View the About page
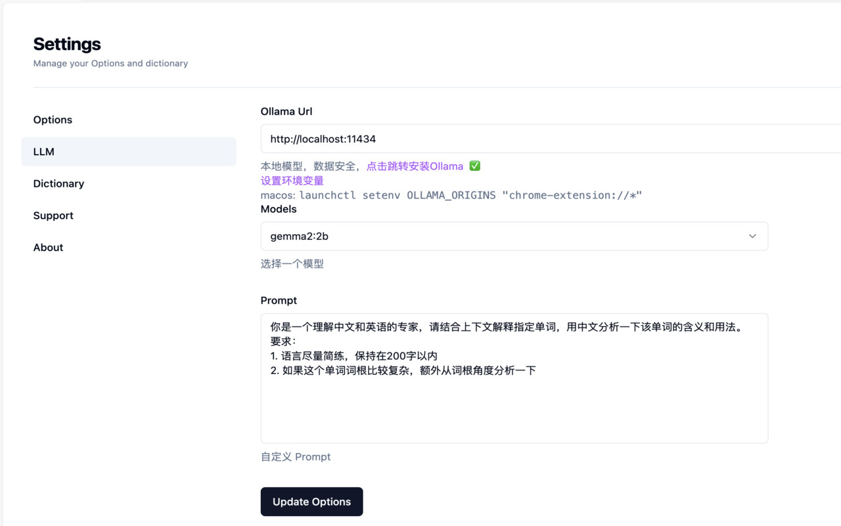Viewport: 841px width, 526px height. pos(48,247)
